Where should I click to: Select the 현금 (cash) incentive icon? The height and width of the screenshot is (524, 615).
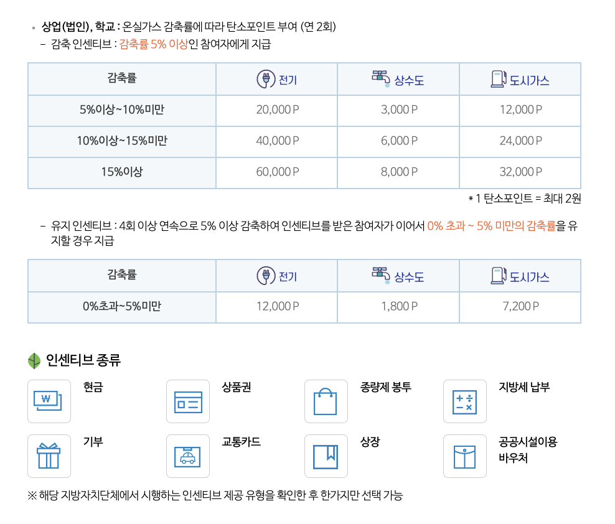49,401
